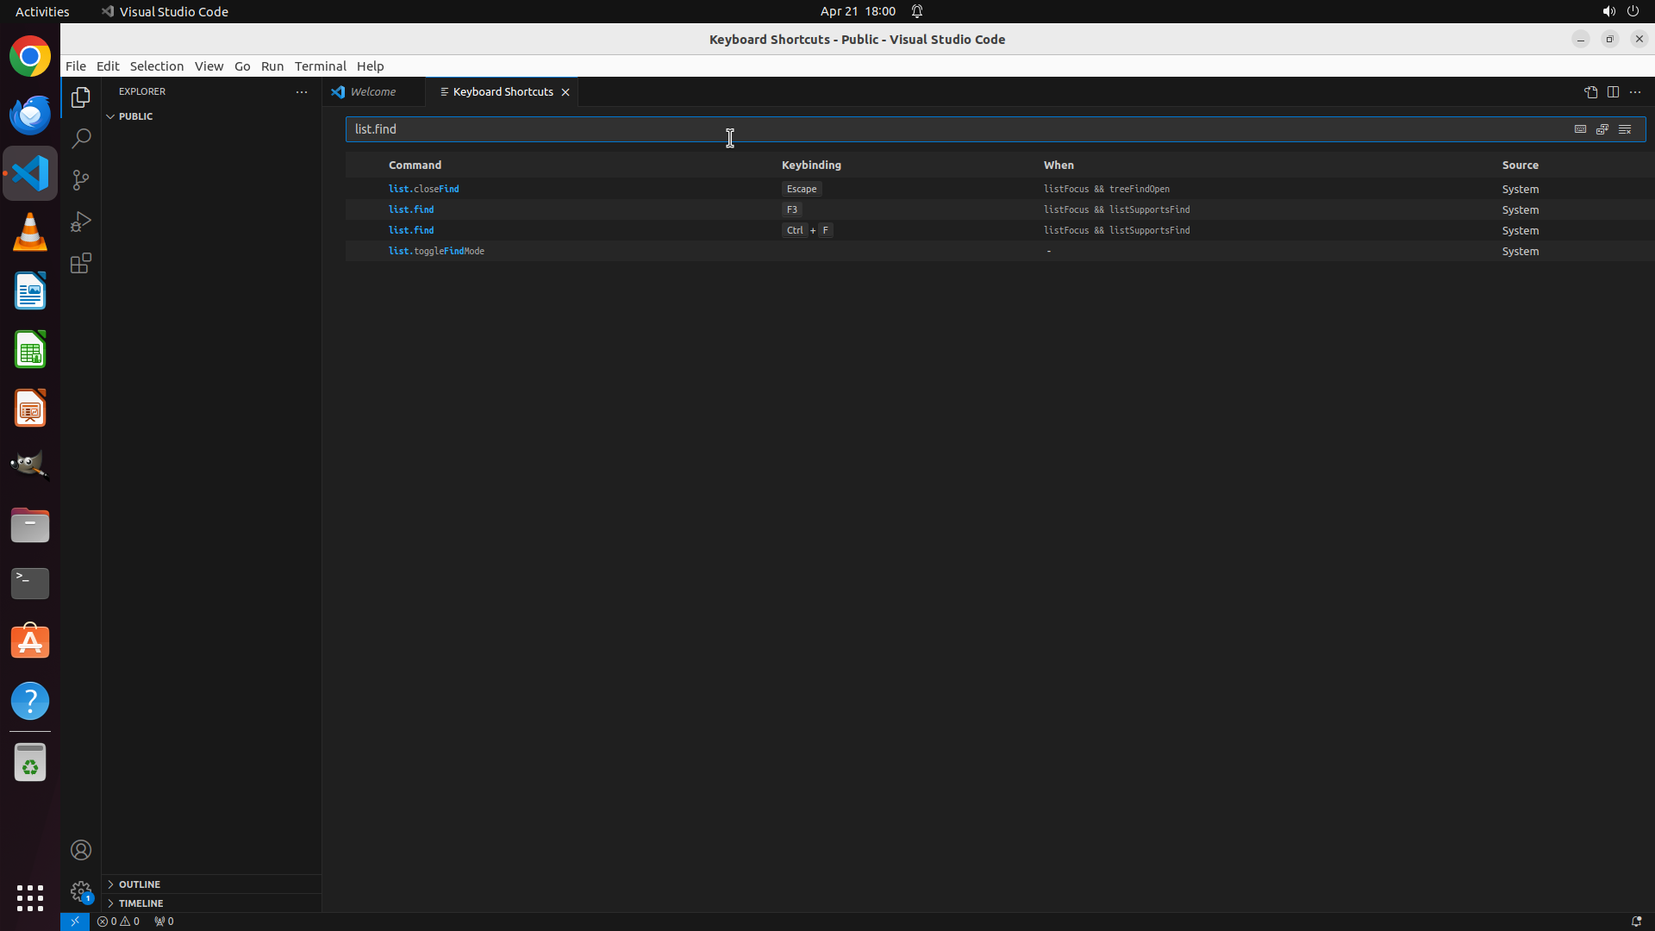Open Accounts menu in activity bar
1655x931 pixels.
[x=81, y=850]
